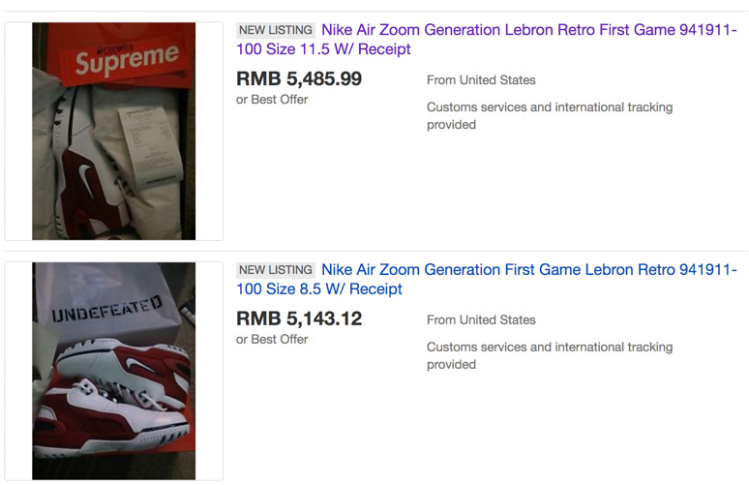Click the NEW LISTING badge on Size 11.5 item
Image resolution: width=749 pixels, height=485 pixels.
[x=276, y=30]
